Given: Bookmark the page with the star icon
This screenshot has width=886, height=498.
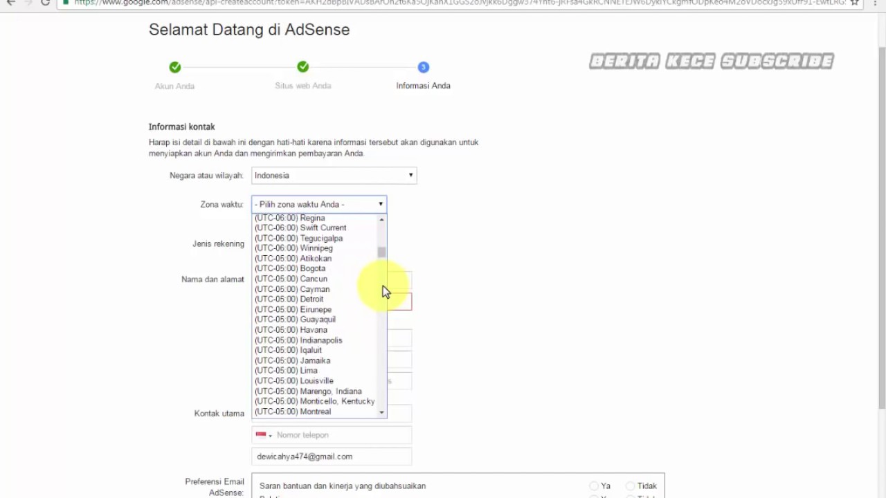Looking at the screenshot, I should point(856,3).
